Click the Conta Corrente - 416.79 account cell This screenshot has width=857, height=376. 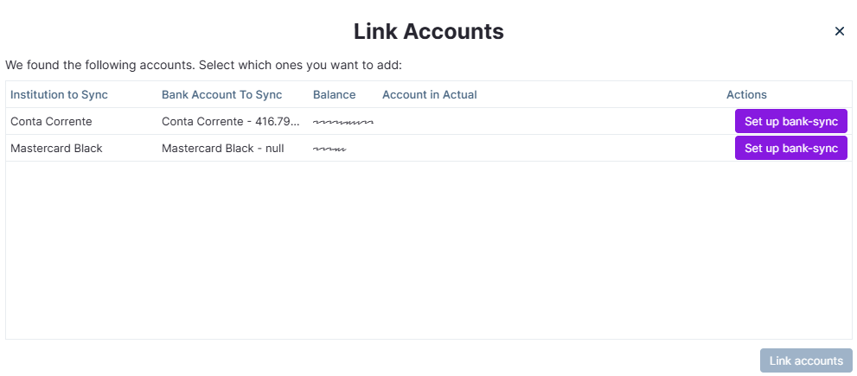(x=230, y=122)
